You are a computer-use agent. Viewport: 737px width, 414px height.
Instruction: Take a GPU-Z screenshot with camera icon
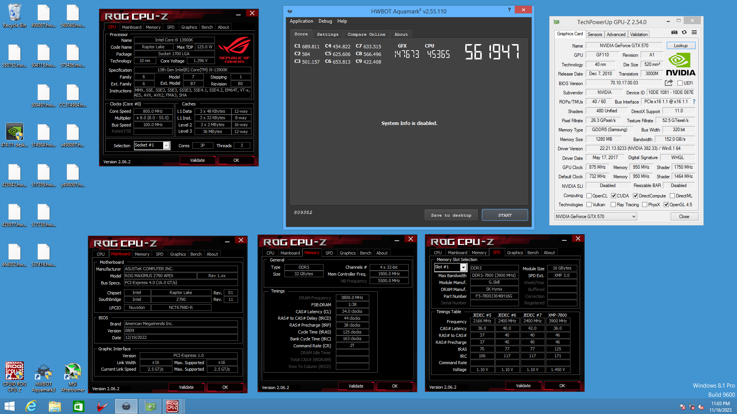click(674, 32)
